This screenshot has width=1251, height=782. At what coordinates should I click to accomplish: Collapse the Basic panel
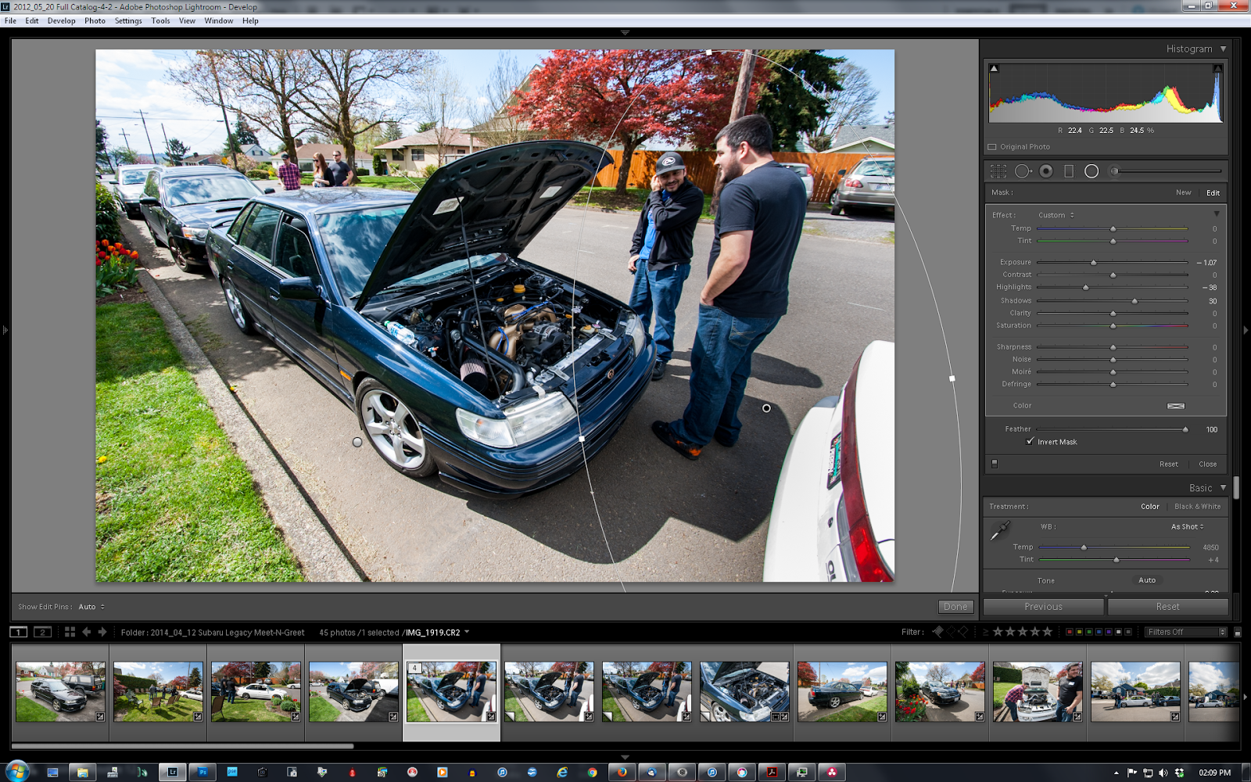coord(1224,488)
